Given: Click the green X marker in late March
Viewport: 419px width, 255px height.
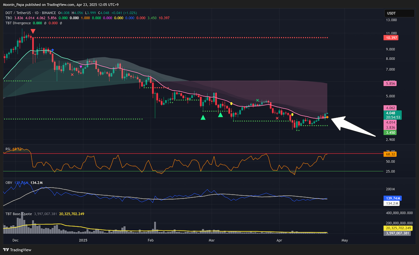Looking at the screenshot, I should pos(258,100).
